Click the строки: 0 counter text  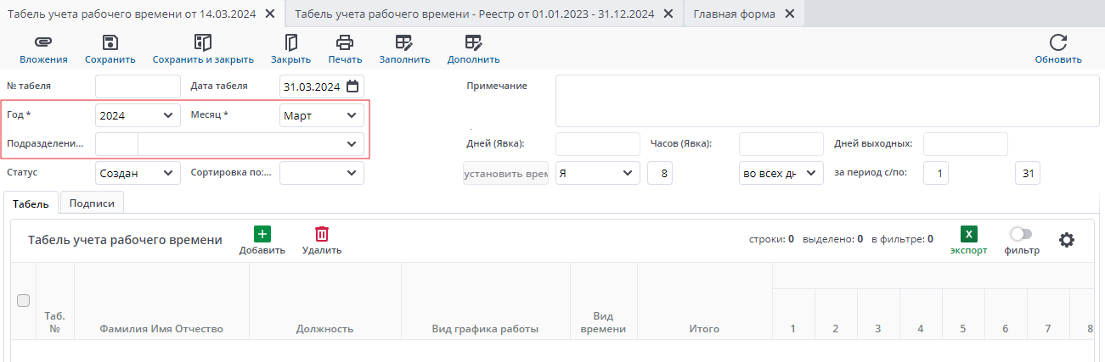(771, 239)
